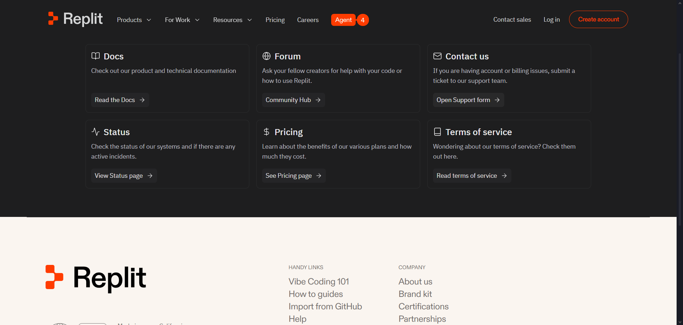Image resolution: width=683 pixels, height=325 pixels.
Task: Open the For Work dropdown
Action: pyautogui.click(x=182, y=20)
